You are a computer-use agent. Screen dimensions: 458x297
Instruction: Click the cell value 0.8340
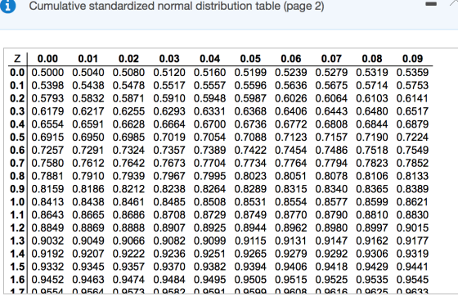click(331, 189)
